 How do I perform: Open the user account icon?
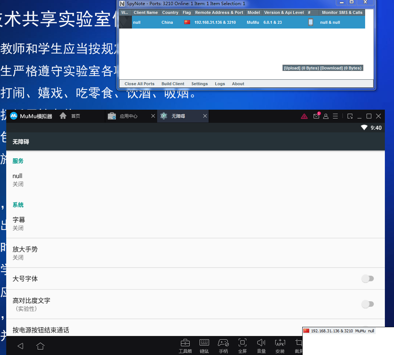(326, 116)
